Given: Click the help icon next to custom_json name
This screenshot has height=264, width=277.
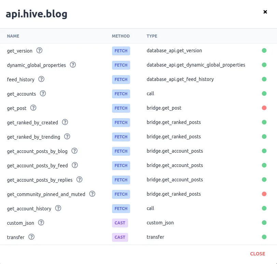Looking at the screenshot, I should coord(41,222).
